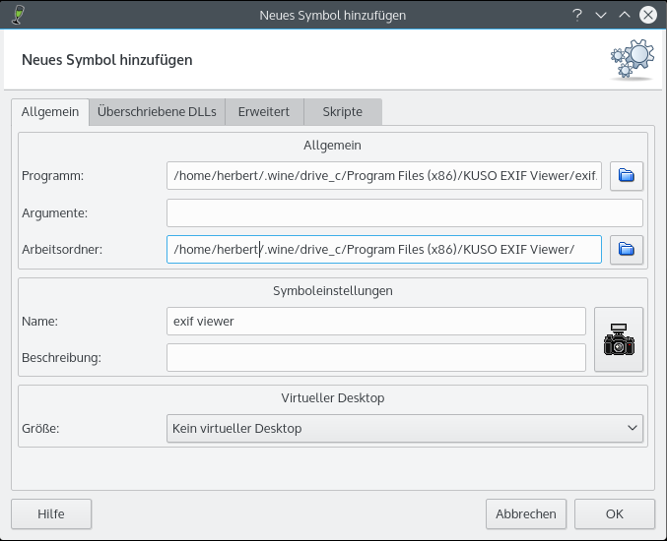Select the Skripte tab
The height and width of the screenshot is (541, 667).
(x=342, y=112)
